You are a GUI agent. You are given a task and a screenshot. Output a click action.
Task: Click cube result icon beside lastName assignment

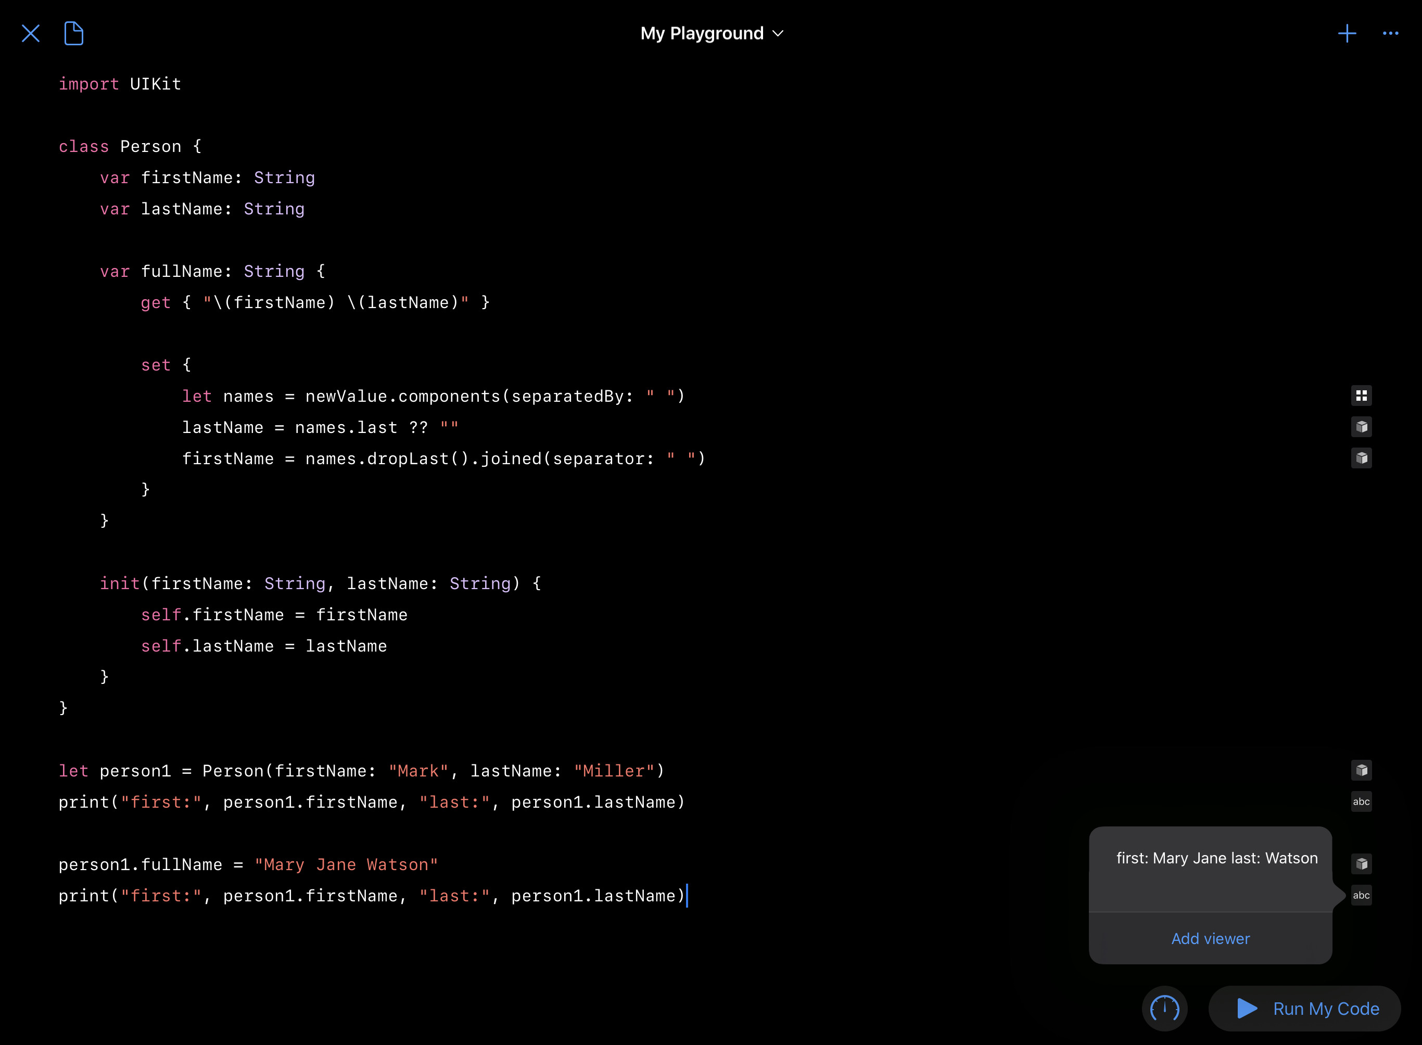pyautogui.click(x=1361, y=427)
